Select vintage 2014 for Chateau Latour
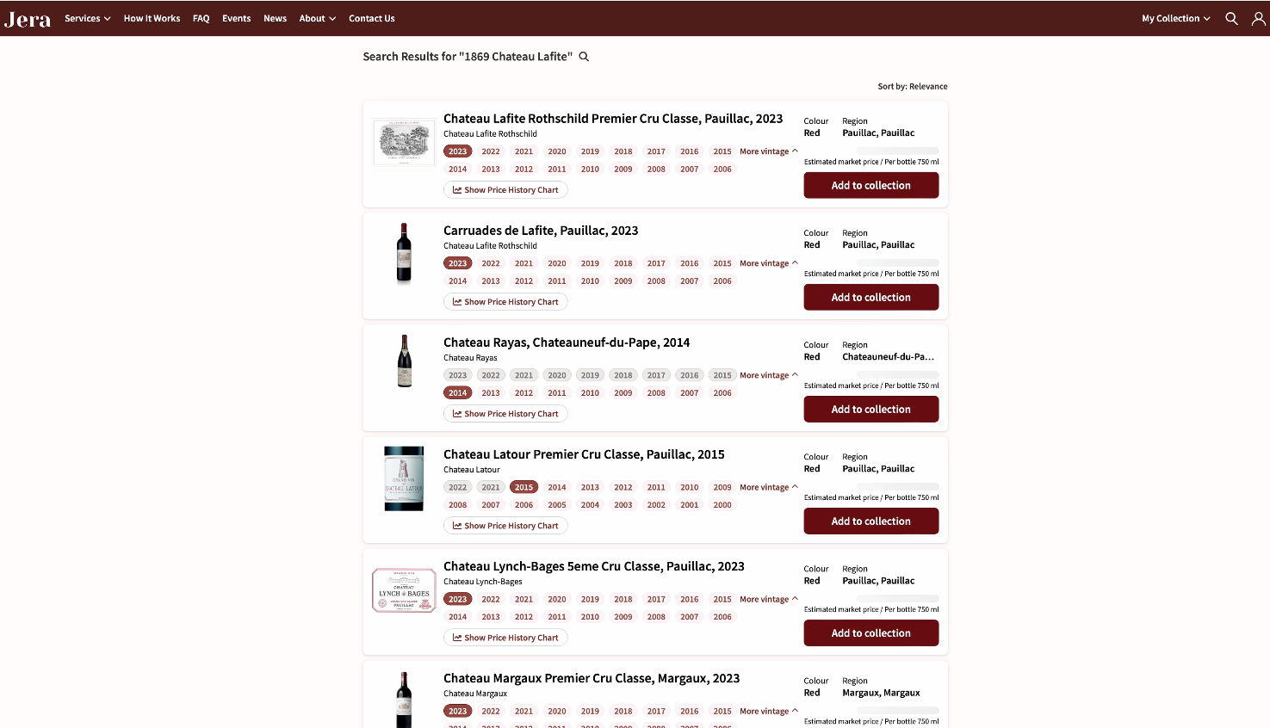This screenshot has height=728, width=1270. (x=557, y=487)
